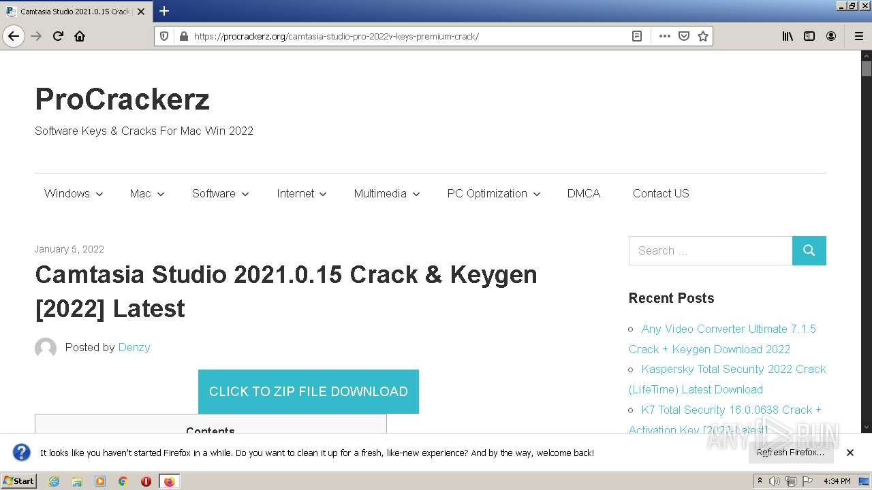Open volume control in system tray

pos(775,481)
